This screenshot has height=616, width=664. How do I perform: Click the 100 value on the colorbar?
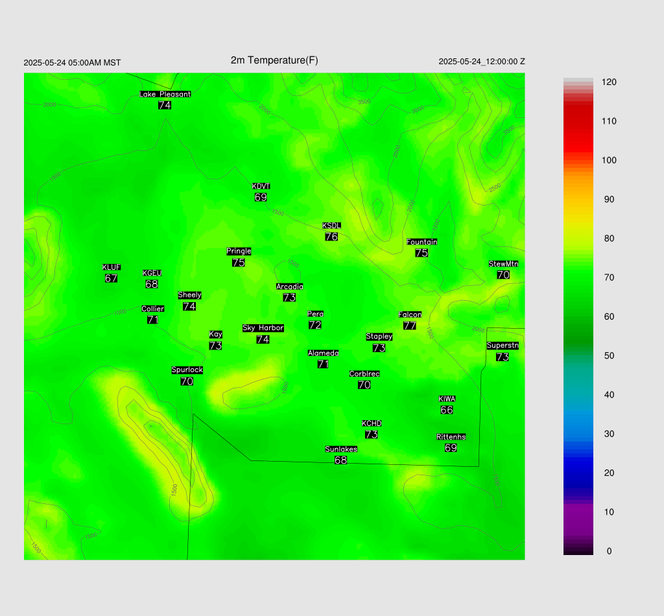(609, 160)
